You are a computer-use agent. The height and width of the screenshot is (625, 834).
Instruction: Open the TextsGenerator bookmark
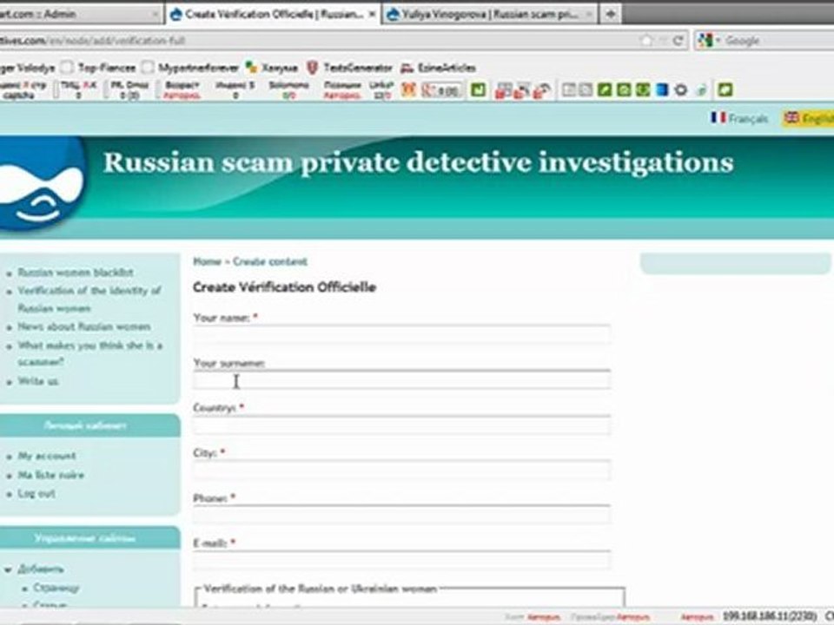[349, 68]
